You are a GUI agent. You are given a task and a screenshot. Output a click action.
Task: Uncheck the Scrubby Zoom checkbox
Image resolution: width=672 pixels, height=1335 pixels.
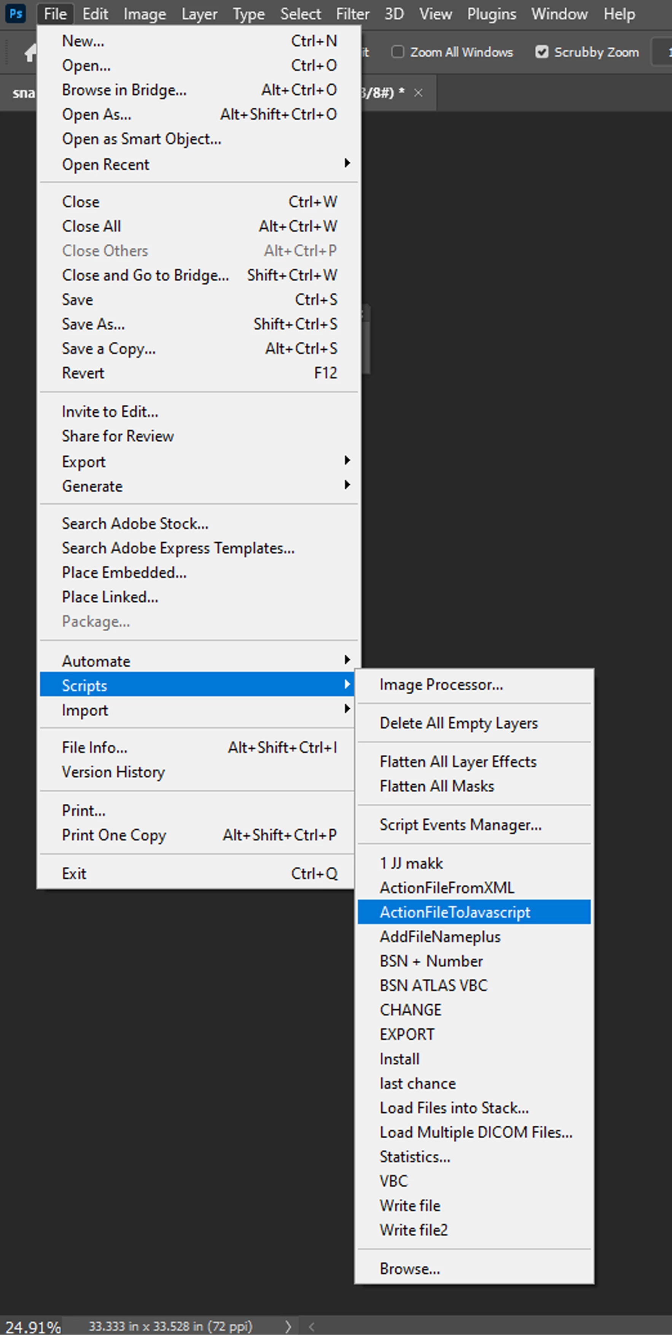pyautogui.click(x=541, y=52)
